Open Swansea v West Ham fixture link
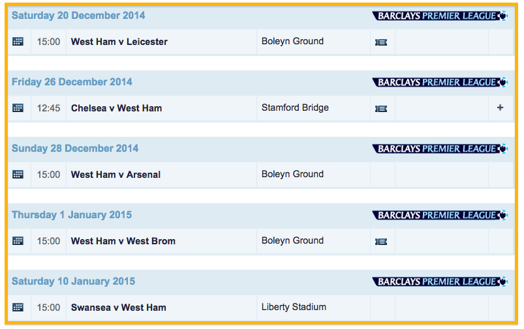This screenshot has width=524, height=329. 118,308
